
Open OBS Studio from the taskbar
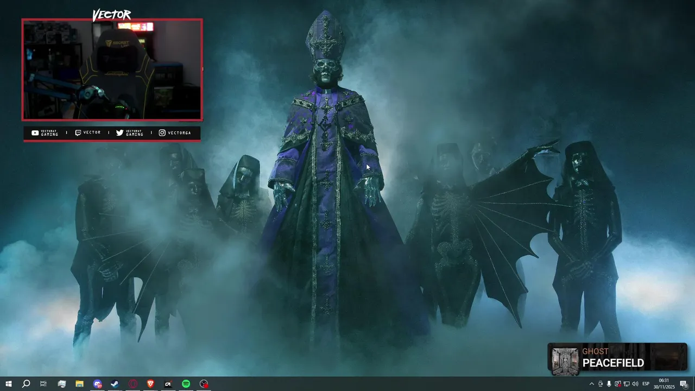point(204,384)
